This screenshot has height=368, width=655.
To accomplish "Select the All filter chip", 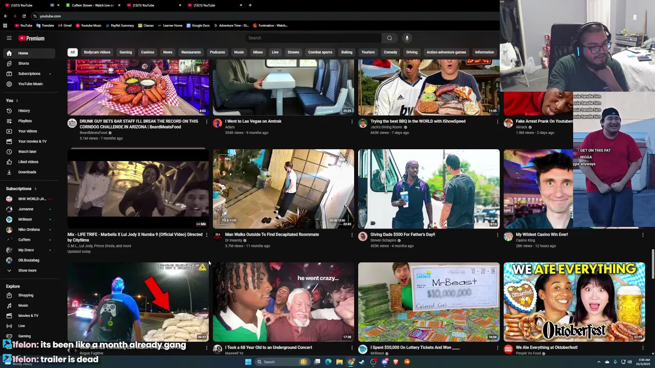I will (x=73, y=52).
